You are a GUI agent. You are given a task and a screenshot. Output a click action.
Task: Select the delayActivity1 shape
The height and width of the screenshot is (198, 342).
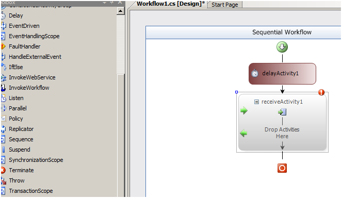click(282, 74)
